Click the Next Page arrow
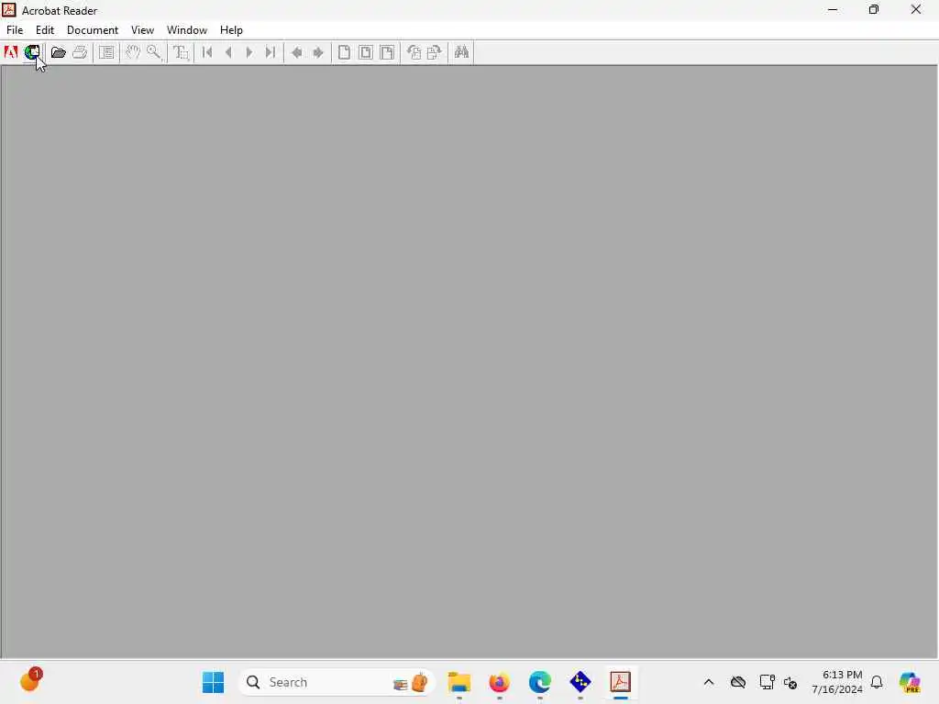939x704 pixels. point(249,52)
